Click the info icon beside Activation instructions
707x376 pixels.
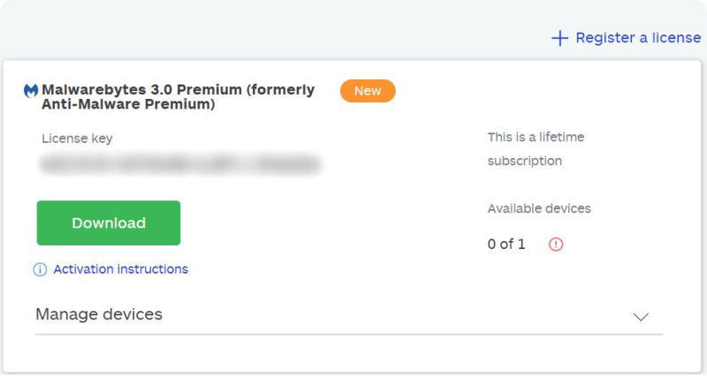tap(40, 270)
